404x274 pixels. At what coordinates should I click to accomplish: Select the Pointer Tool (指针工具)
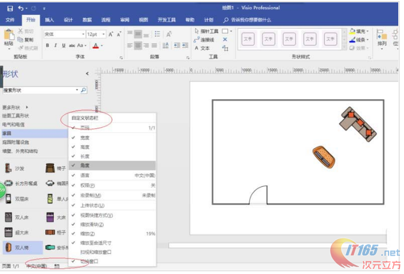pos(206,31)
